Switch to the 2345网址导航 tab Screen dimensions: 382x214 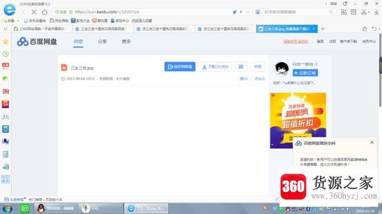pyautogui.click(x=41, y=29)
